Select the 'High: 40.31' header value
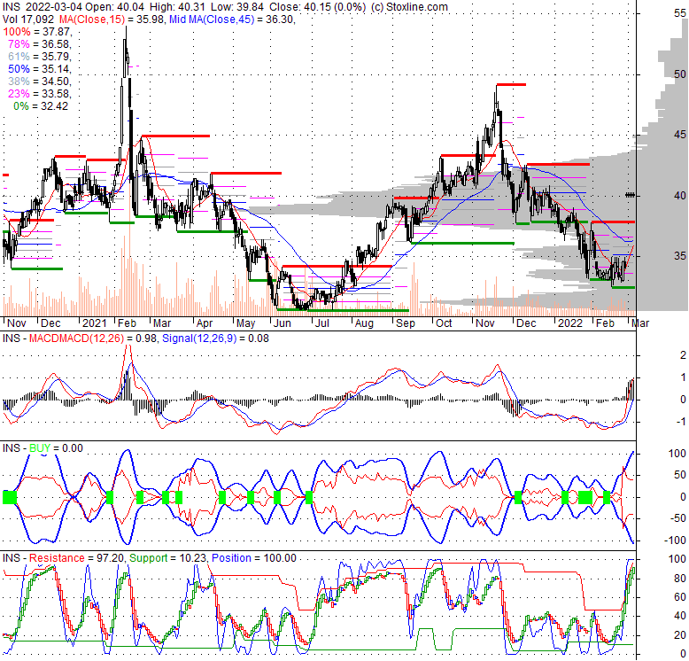The height and width of the screenshot is (661, 689). 178,7
